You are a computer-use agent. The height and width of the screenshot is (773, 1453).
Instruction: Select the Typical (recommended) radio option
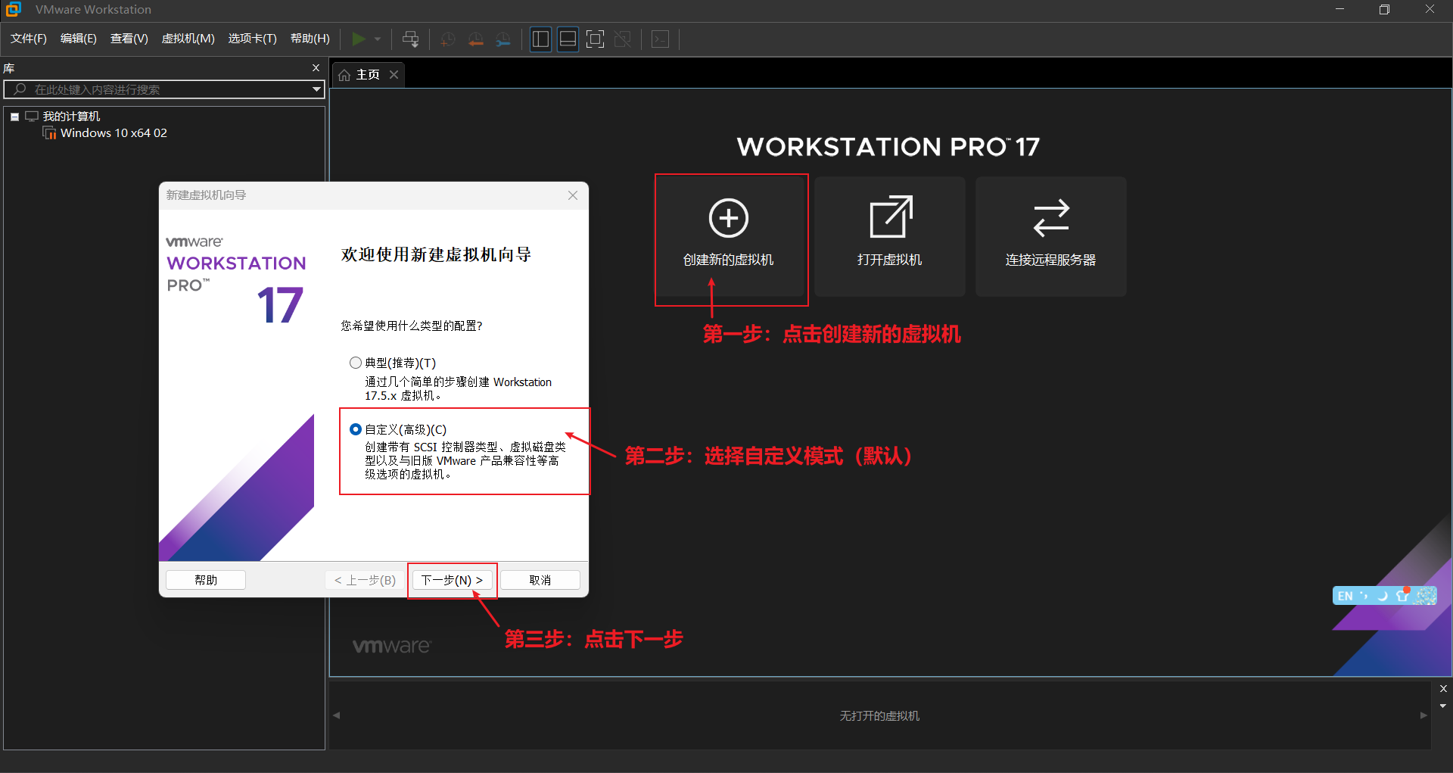(x=355, y=363)
